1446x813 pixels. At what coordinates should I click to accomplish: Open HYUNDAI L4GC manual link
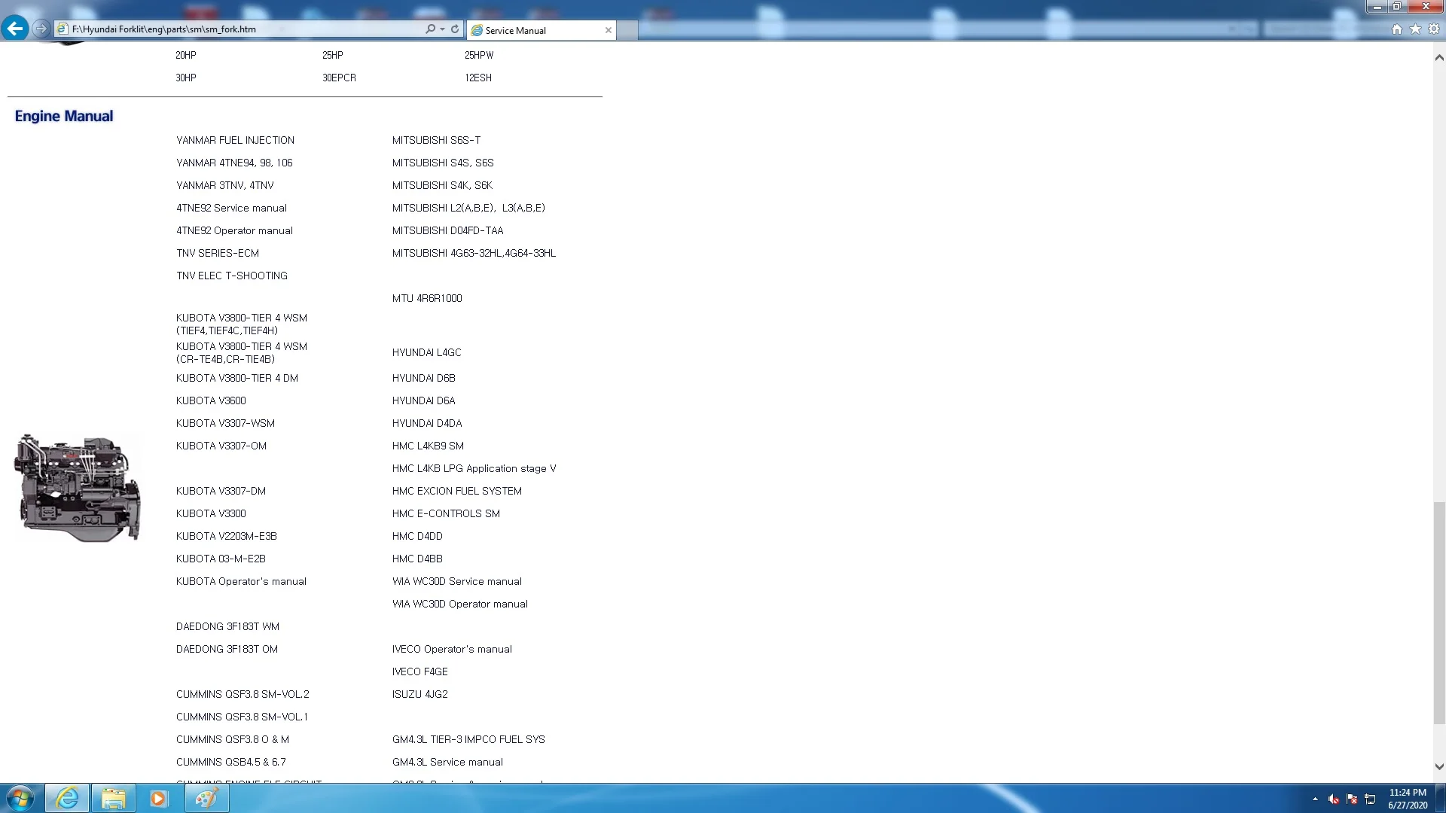[x=426, y=353]
